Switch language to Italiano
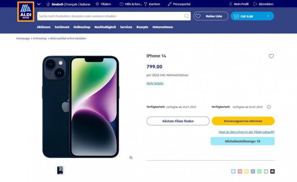Image resolution: width=297 pixels, height=182 pixels. tap(85, 4)
